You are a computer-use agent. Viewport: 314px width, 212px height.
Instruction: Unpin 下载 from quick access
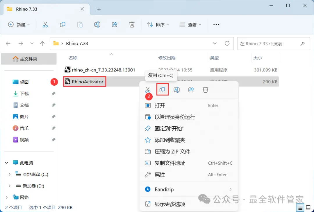tap(53, 94)
